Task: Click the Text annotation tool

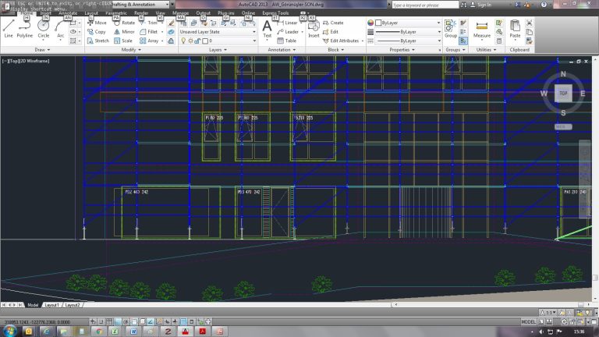Action: [267, 27]
